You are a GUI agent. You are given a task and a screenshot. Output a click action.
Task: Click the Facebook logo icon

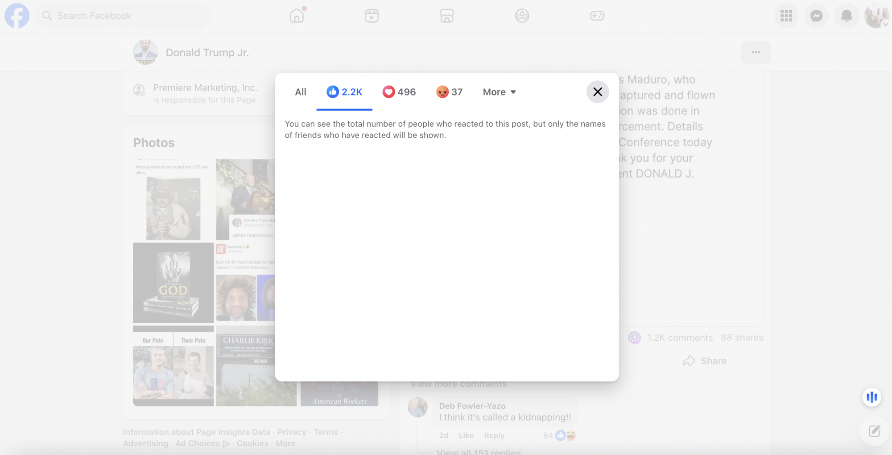point(17,16)
